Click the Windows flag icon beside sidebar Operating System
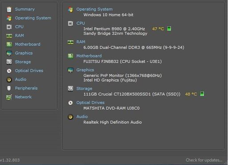The height and width of the screenshot is (165, 228). pyautogui.click(x=9, y=18)
